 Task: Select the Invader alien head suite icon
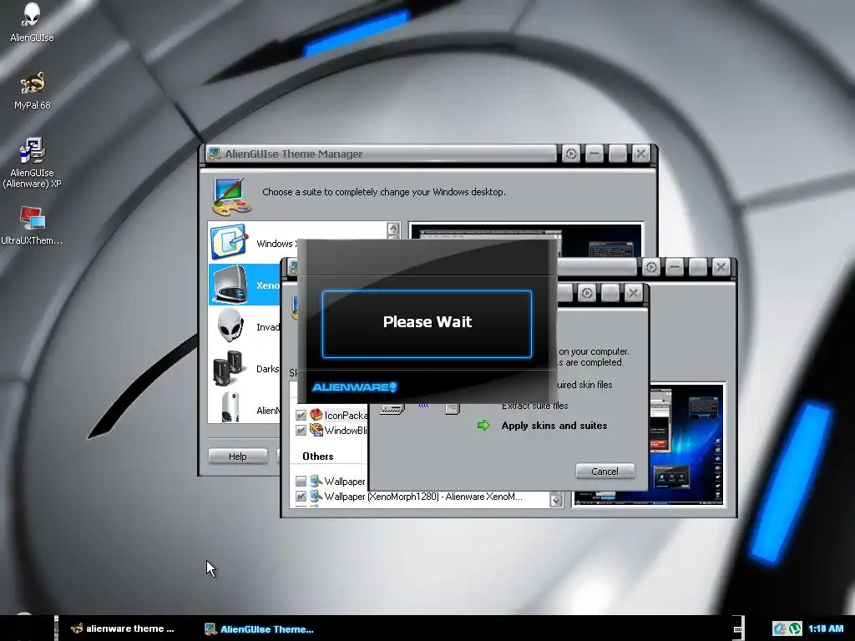[230, 326]
